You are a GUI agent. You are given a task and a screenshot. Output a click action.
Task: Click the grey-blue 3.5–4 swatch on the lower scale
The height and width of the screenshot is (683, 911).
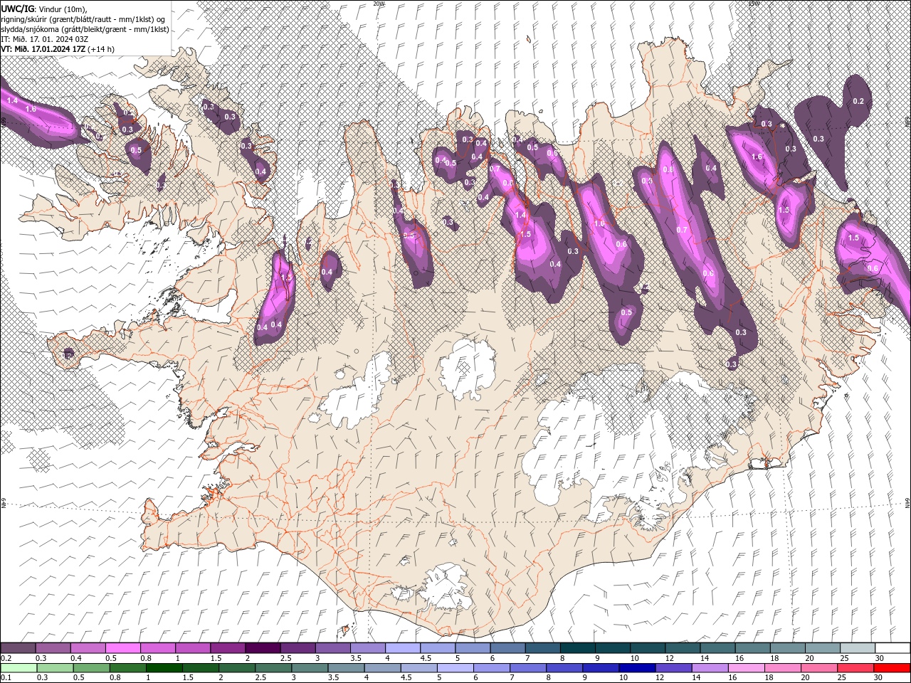click(x=345, y=667)
